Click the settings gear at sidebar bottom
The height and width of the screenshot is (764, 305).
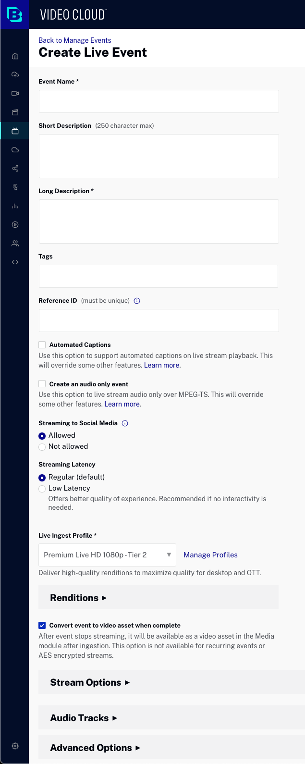14,746
